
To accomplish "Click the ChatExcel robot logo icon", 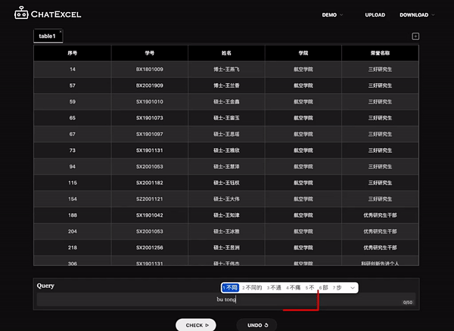I will click(x=21, y=13).
